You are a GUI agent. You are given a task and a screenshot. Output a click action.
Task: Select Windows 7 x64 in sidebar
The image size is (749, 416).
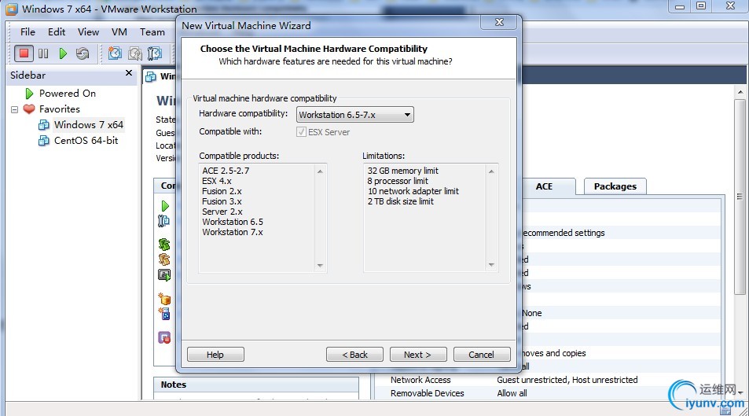88,125
